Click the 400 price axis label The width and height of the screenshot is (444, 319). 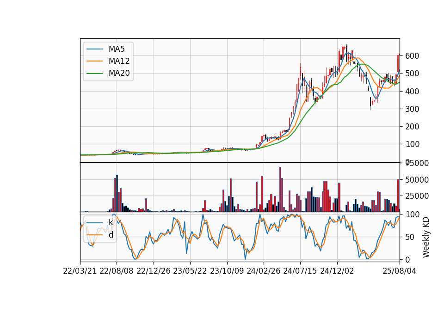[412, 91]
